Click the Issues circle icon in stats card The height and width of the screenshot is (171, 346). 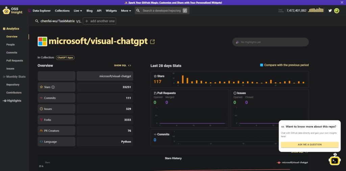pyautogui.click(x=235, y=93)
